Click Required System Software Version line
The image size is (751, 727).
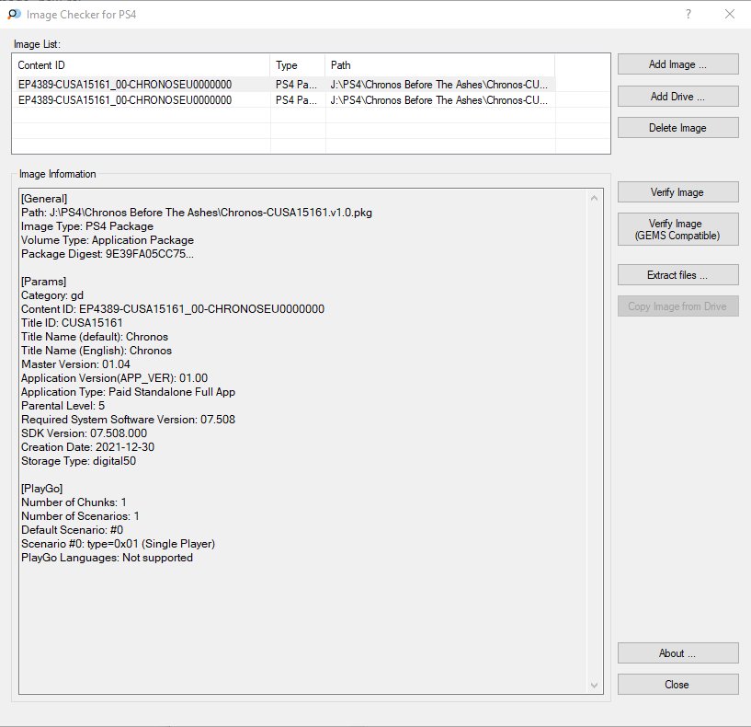click(x=129, y=420)
